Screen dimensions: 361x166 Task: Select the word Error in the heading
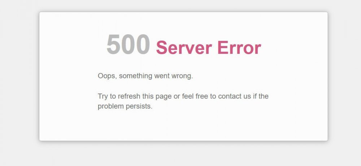239,48
